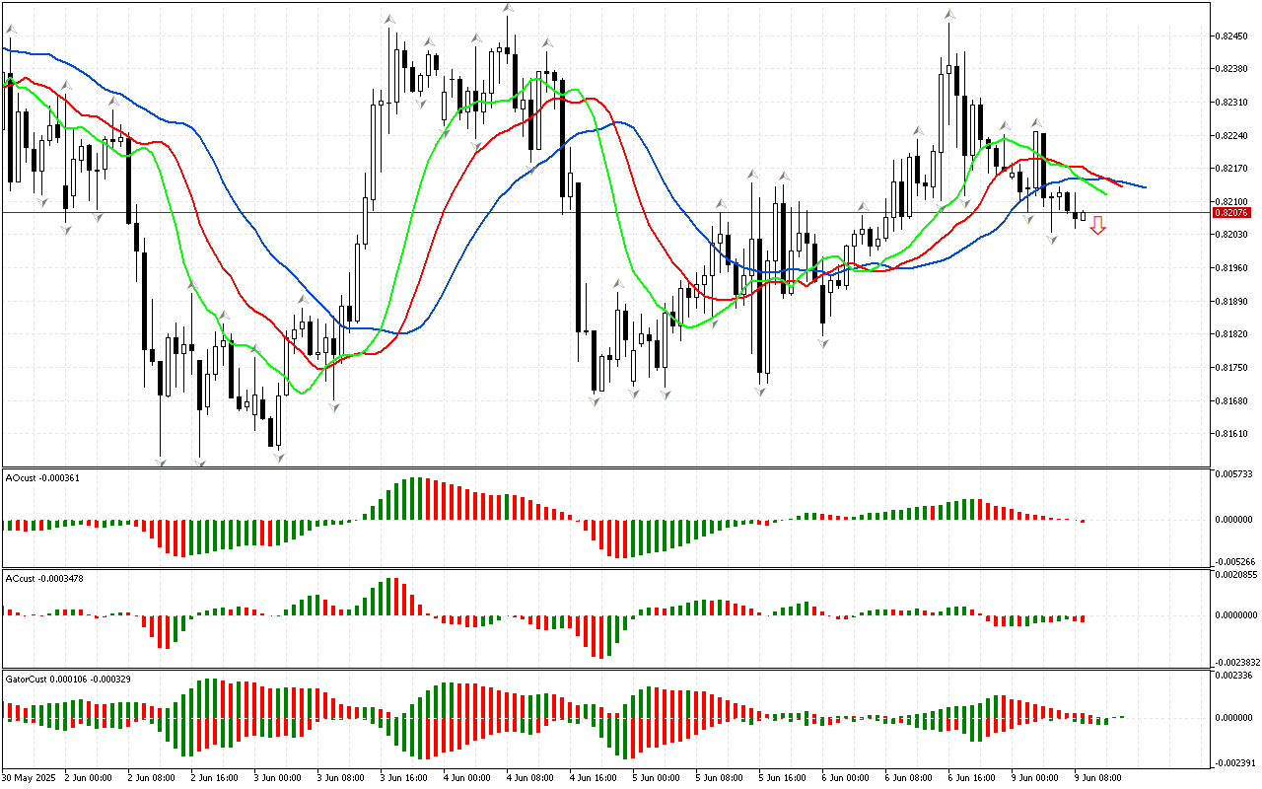The image size is (1262, 789).
Task: Select the -0.0023832 value on AC scale
Action: click(x=1235, y=662)
